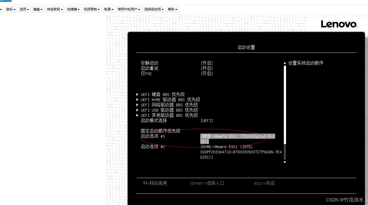Viewport: 368px width, 205px height.
Task: Open the 键盘 dropdown menu
Action: tap(38, 9)
